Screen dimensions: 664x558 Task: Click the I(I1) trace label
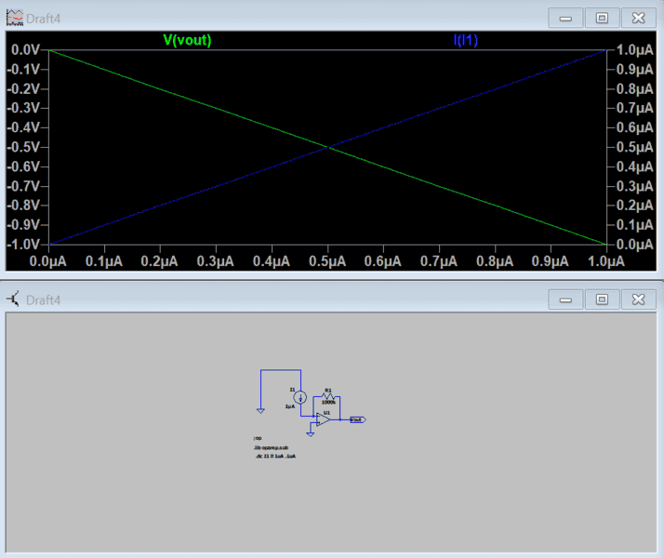point(465,40)
